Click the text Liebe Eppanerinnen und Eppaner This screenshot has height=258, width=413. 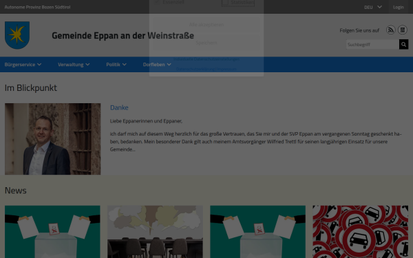[x=146, y=121]
